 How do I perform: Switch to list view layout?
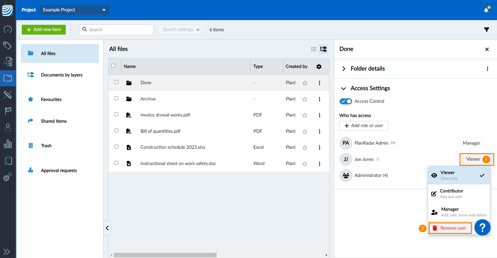tap(314, 49)
